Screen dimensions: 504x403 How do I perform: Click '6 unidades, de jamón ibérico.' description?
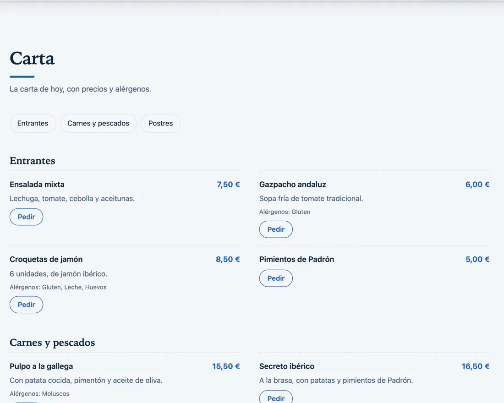[x=59, y=274]
